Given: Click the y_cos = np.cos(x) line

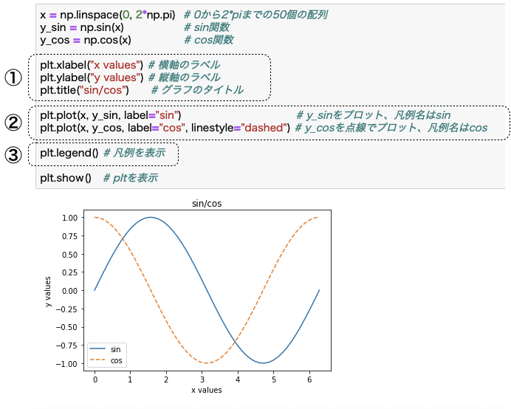Looking at the screenshot, I should click(x=85, y=40).
